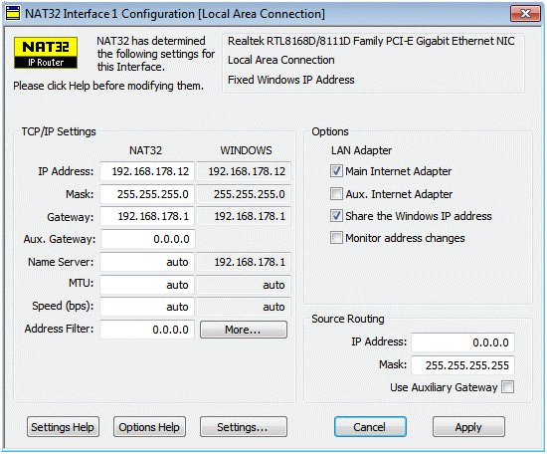Open Settings Help
The width and height of the screenshot is (547, 454).
click(63, 427)
